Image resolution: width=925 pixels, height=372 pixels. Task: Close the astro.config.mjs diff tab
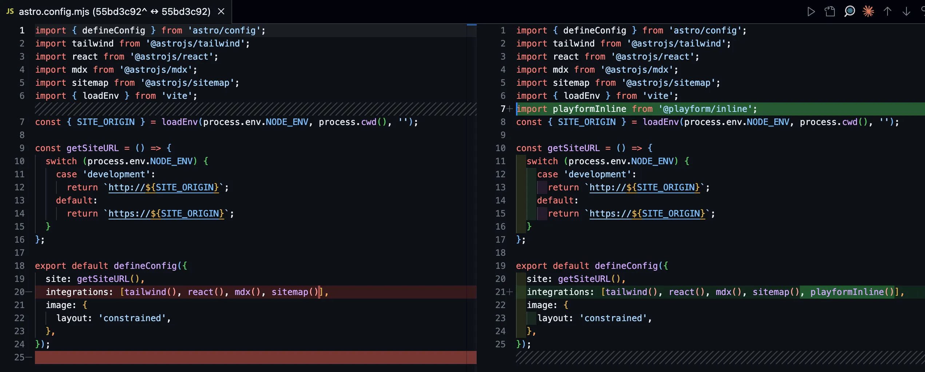click(221, 12)
